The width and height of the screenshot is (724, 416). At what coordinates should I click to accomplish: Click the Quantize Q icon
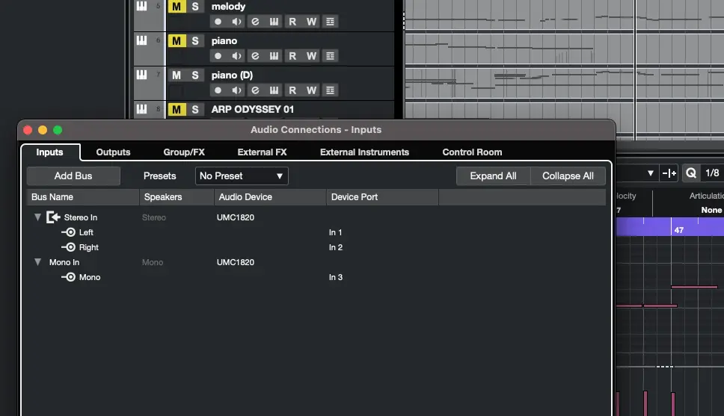point(691,173)
